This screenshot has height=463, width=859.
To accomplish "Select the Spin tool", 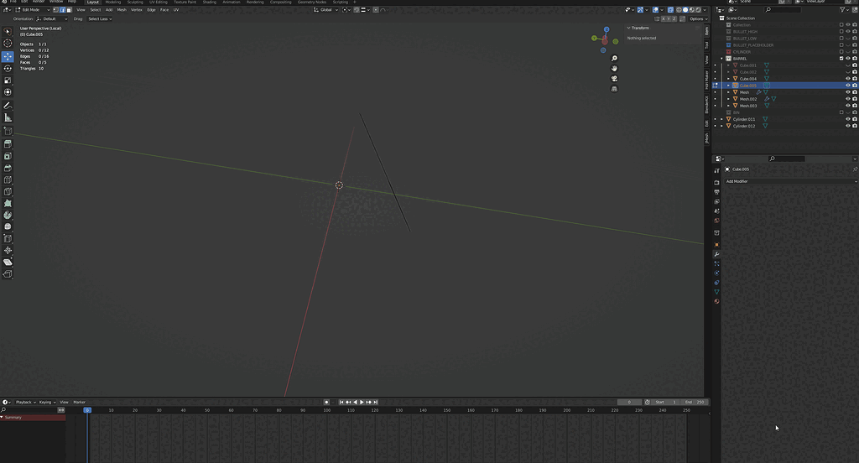I will pyautogui.click(x=8, y=216).
